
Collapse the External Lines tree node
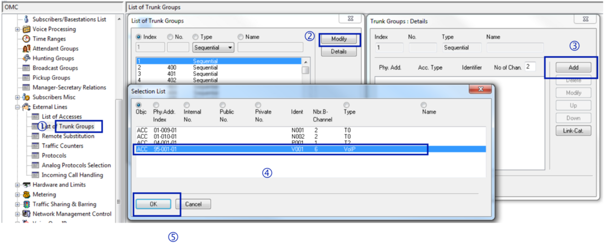tap(17, 107)
